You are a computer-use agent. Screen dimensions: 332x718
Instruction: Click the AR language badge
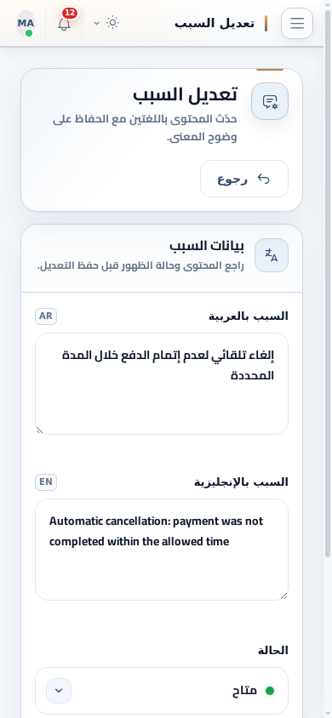pyautogui.click(x=46, y=316)
